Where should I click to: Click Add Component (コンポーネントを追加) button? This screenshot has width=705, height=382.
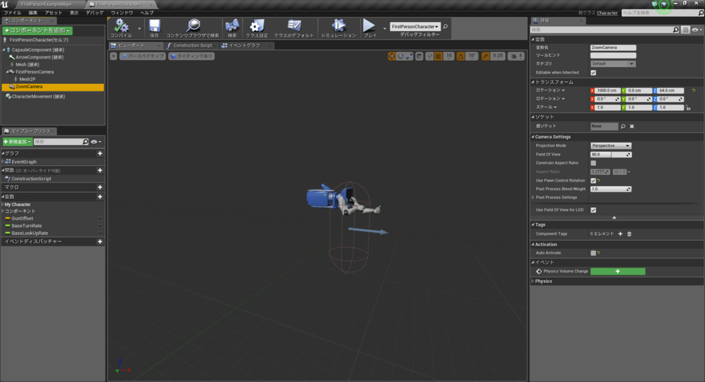pyautogui.click(x=37, y=30)
